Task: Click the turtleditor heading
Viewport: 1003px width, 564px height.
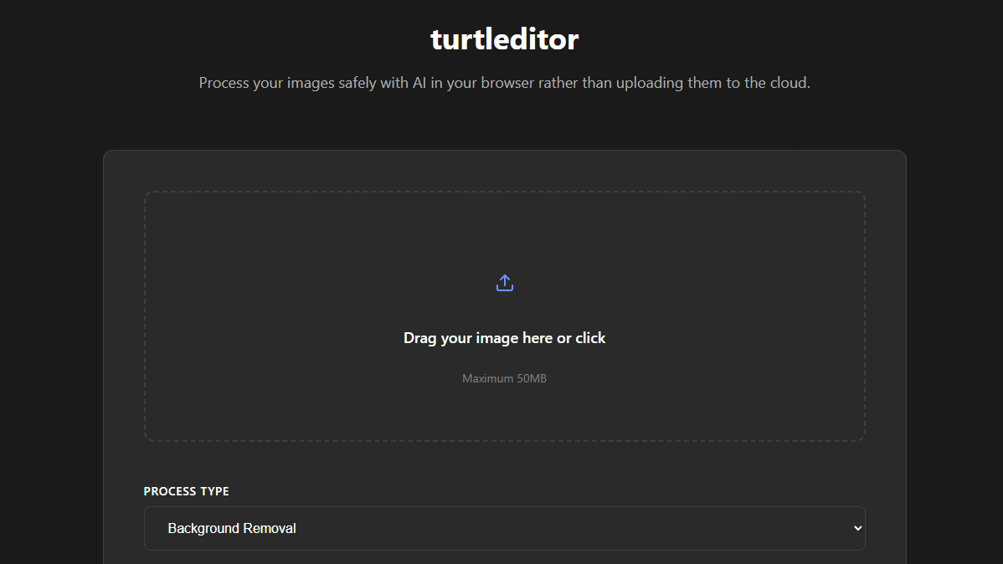Action: [x=504, y=38]
